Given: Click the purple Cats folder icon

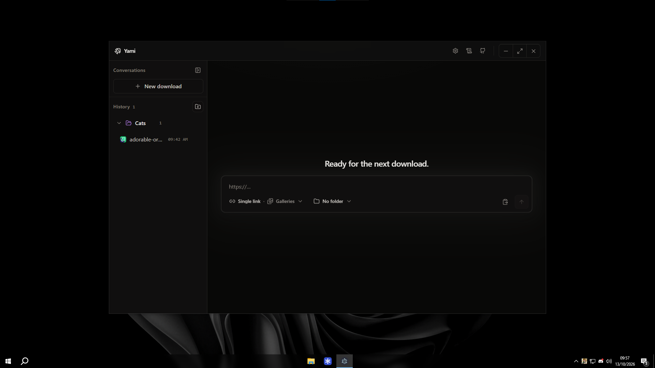Looking at the screenshot, I should 129,123.
